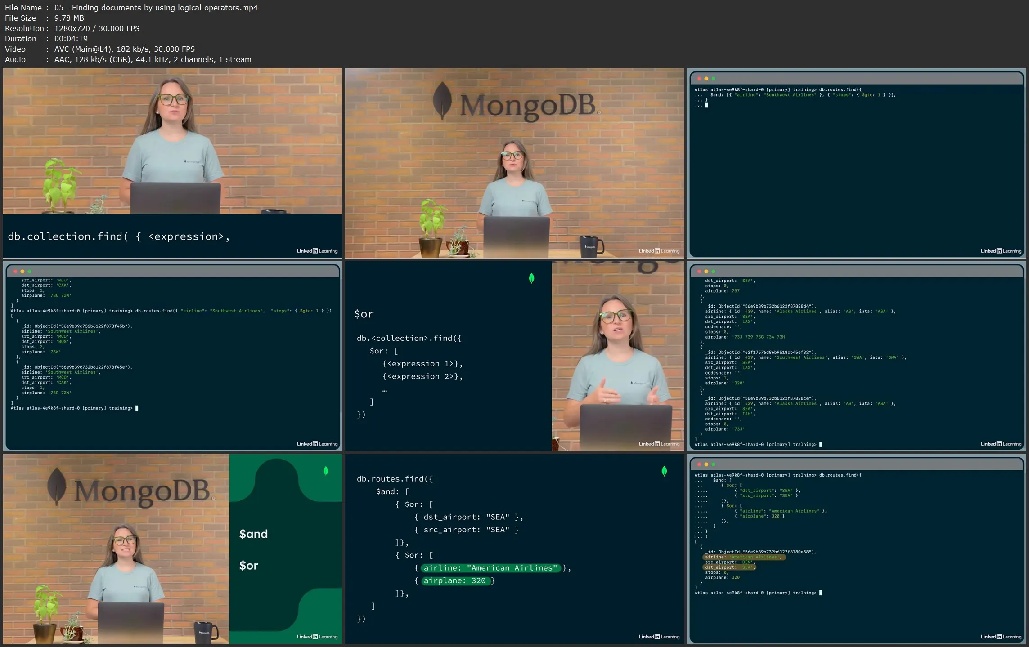Open the thumbnail with the green $and $or panel
The image size is (1029, 647).
(x=172, y=549)
